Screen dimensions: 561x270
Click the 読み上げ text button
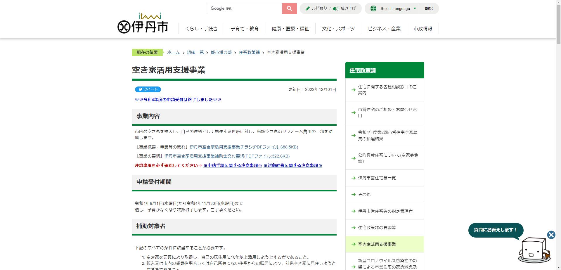[348, 8]
